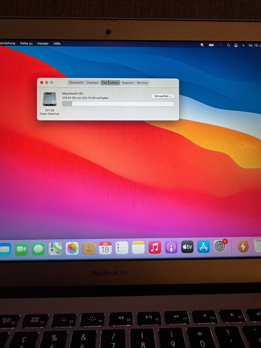This screenshot has width=261, height=348.
Task: Click the Verwalten … button
Action: [x=163, y=96]
